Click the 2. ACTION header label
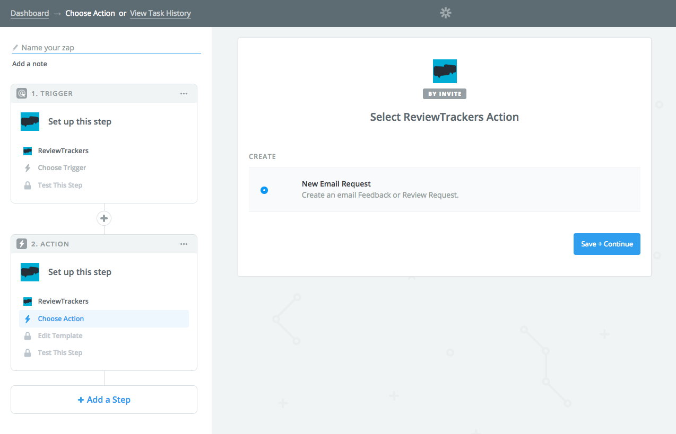The height and width of the screenshot is (434, 676). [50, 244]
